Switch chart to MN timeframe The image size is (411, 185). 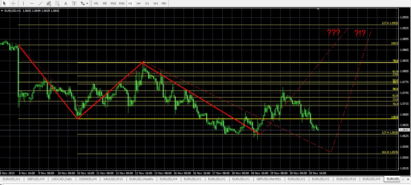164,3
